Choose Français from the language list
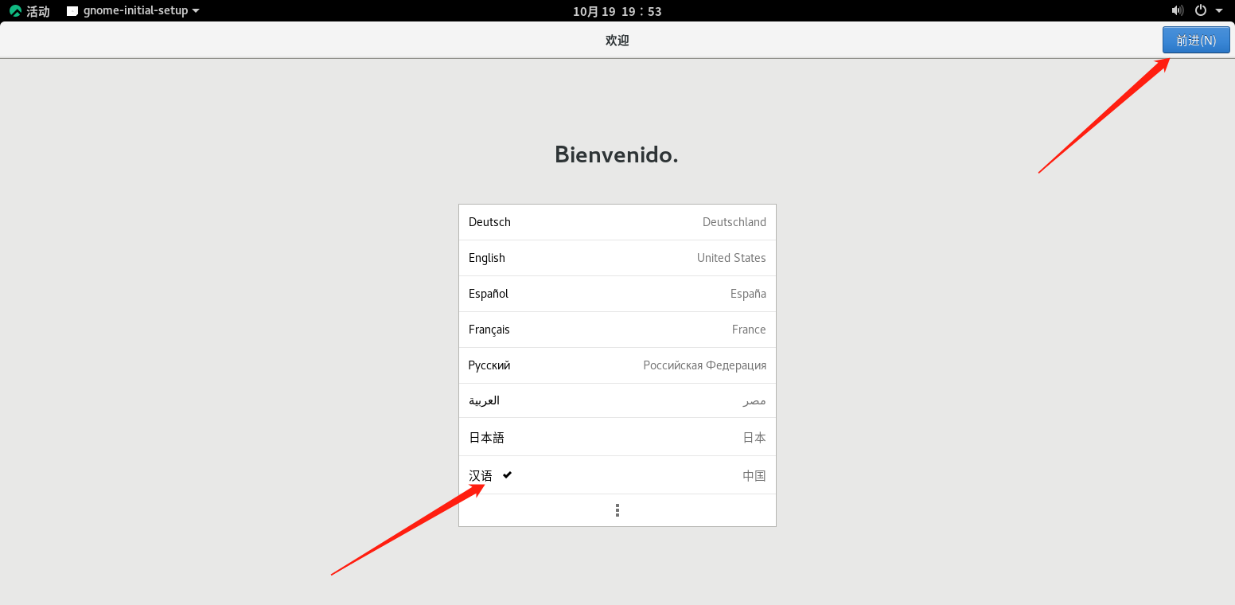1235x605 pixels. tap(617, 330)
